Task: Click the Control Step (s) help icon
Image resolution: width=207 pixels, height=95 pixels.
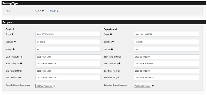Action: [14, 49]
